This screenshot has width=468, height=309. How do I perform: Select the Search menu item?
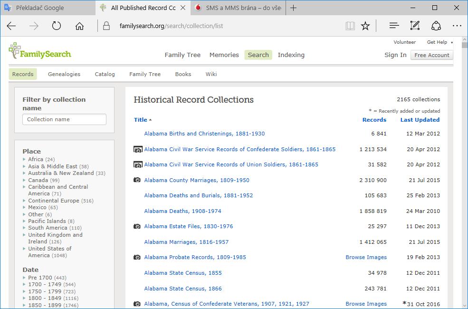point(258,55)
